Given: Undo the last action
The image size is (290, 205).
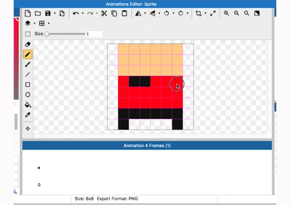Looking at the screenshot, I should click(76, 13).
